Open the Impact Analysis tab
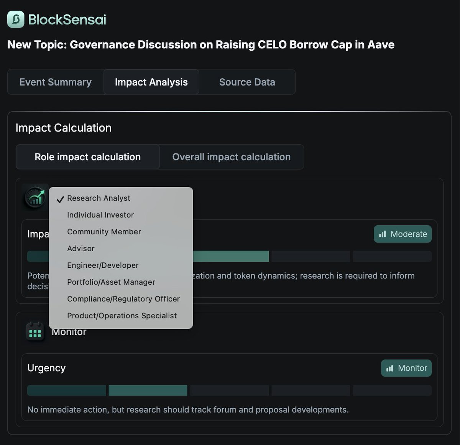Screen dimensions: 460x445 [151, 82]
